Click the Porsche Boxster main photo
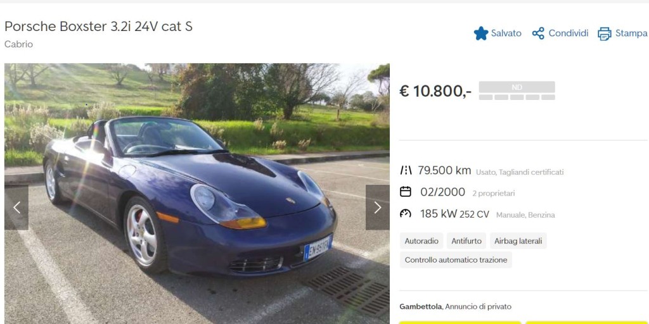The height and width of the screenshot is (324, 649). [x=197, y=194]
